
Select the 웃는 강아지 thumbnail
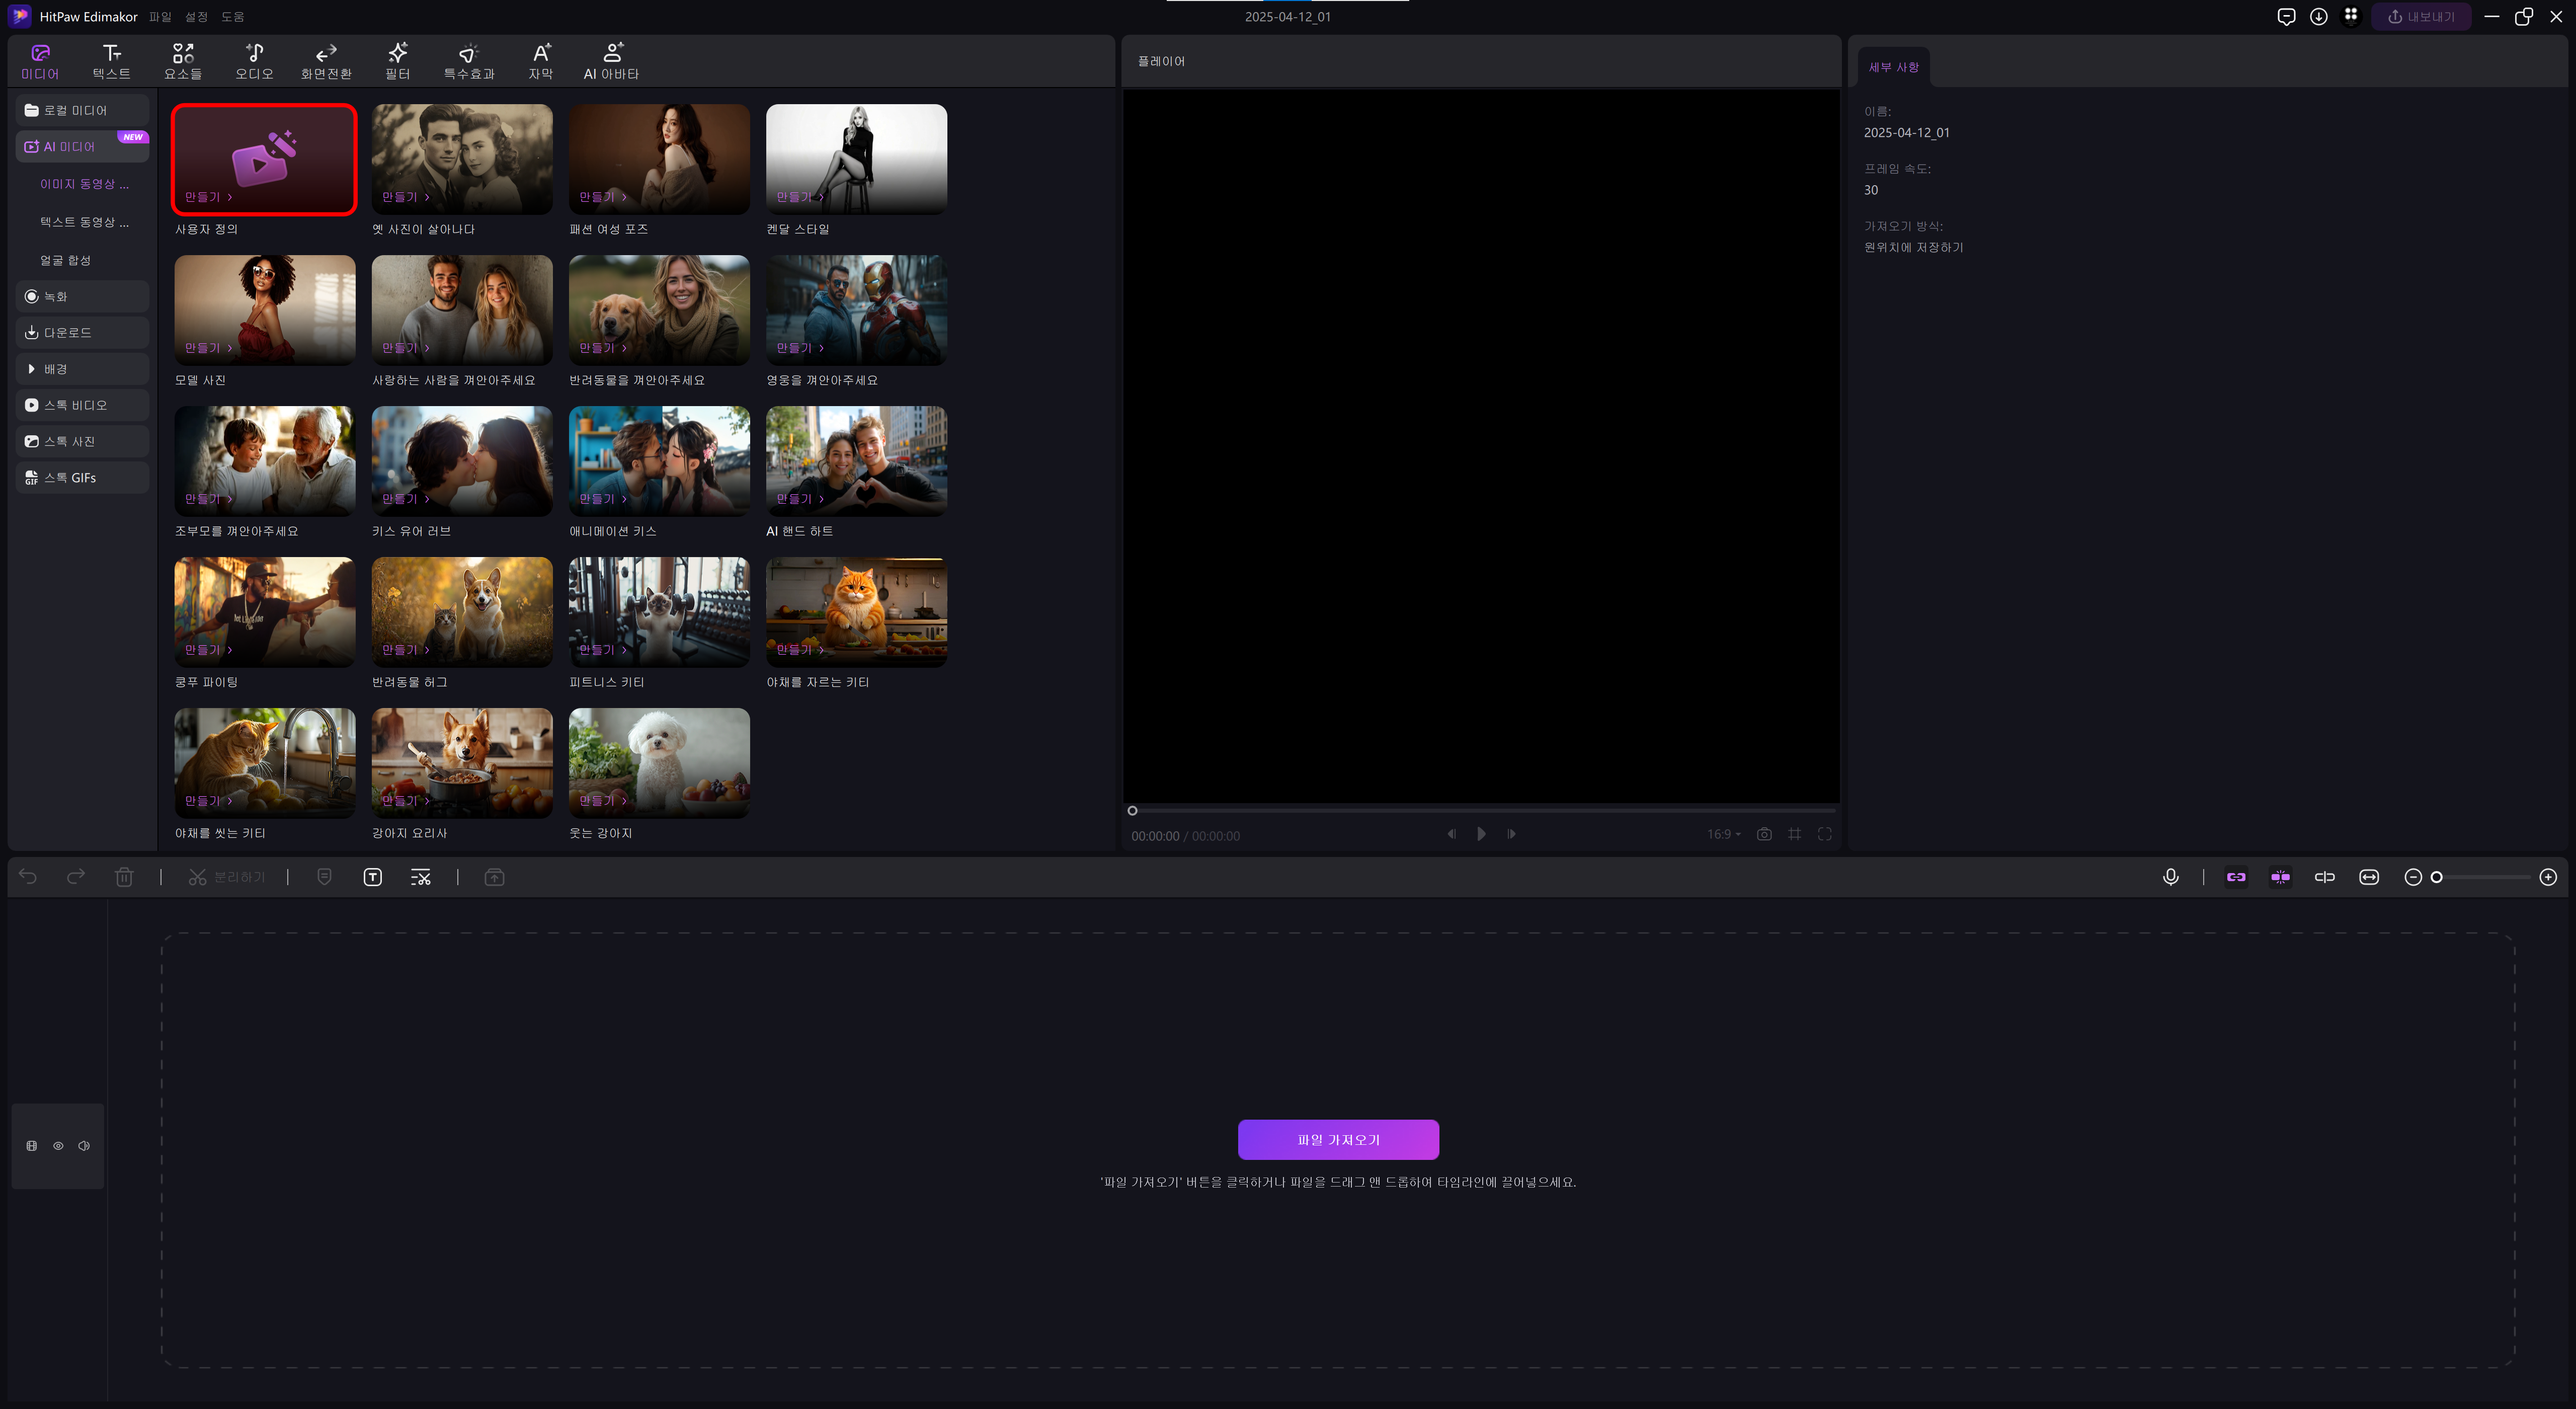[659, 763]
